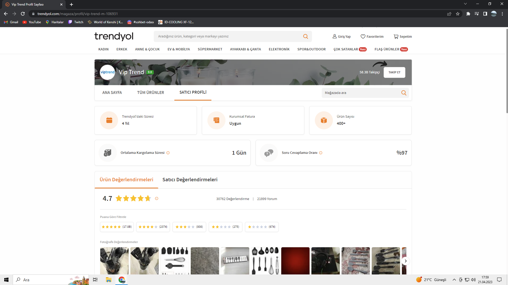Open the system tray hidden icons chevron

[454, 280]
